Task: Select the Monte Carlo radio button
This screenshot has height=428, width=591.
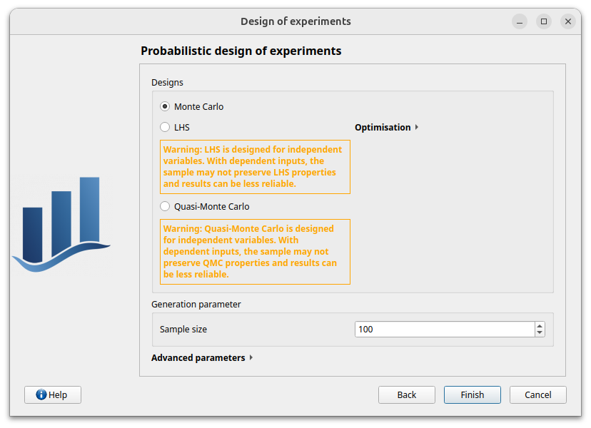Action: [x=165, y=106]
